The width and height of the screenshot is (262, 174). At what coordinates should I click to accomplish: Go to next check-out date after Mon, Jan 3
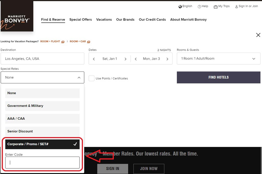[167, 59]
